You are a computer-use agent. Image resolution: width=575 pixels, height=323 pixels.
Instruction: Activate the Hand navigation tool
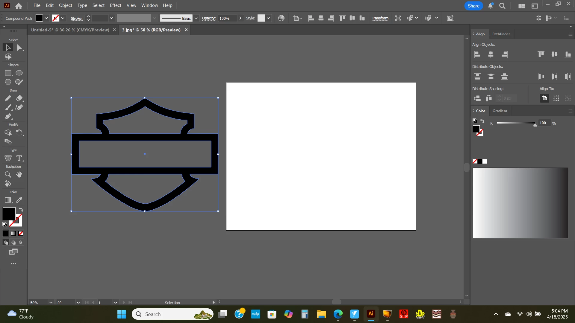[19, 175]
